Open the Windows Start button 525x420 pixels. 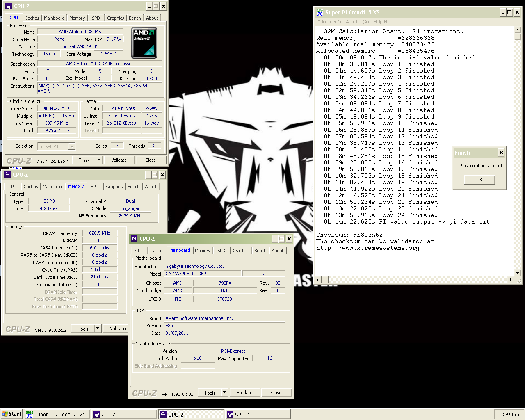tap(11, 414)
